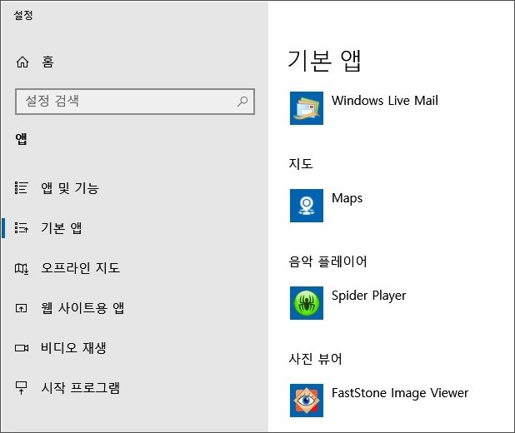Click the 기본 앱 page heading
This screenshot has width=515, height=433.
[x=324, y=61]
